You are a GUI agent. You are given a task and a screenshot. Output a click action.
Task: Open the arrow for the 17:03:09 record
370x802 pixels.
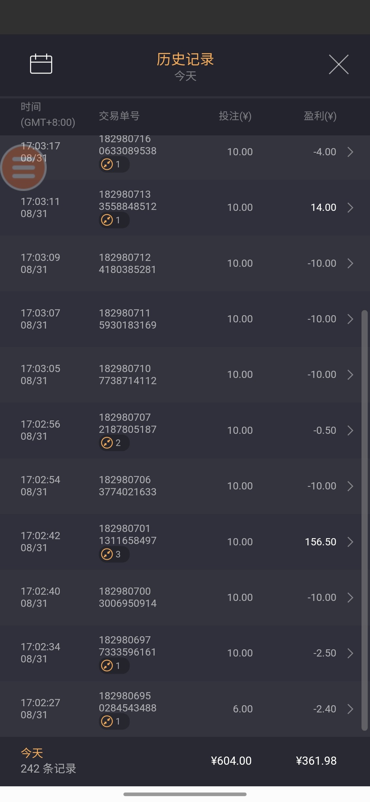point(350,263)
